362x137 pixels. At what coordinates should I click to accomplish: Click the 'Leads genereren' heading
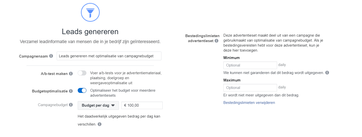90,32
